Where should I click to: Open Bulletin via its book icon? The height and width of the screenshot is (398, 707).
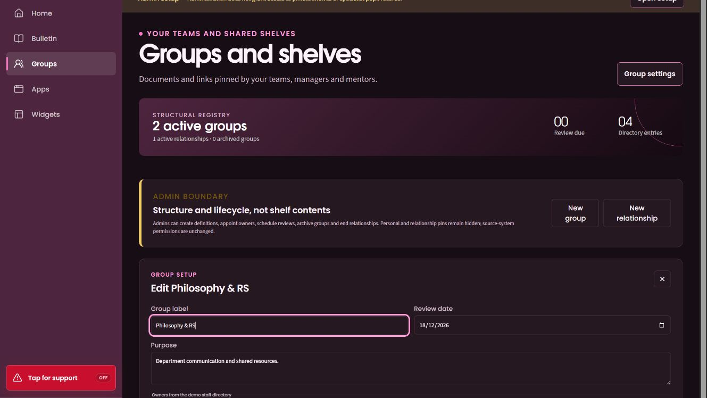click(x=19, y=38)
